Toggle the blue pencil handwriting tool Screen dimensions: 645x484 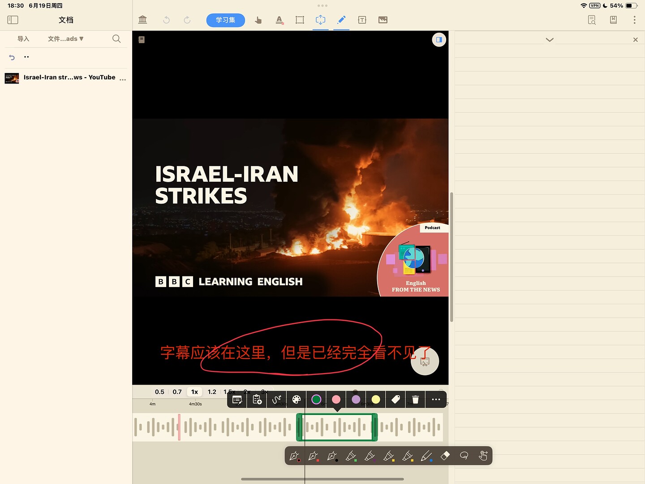tap(341, 20)
